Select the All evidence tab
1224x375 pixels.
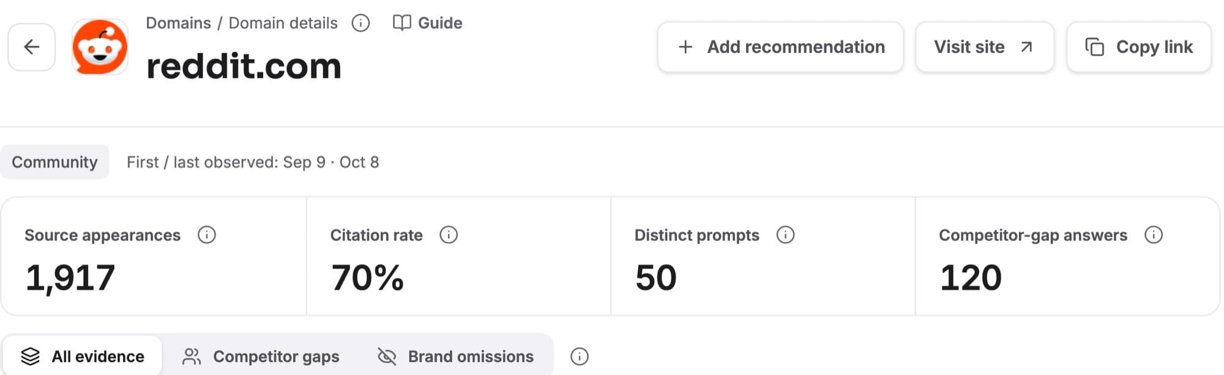(x=83, y=356)
